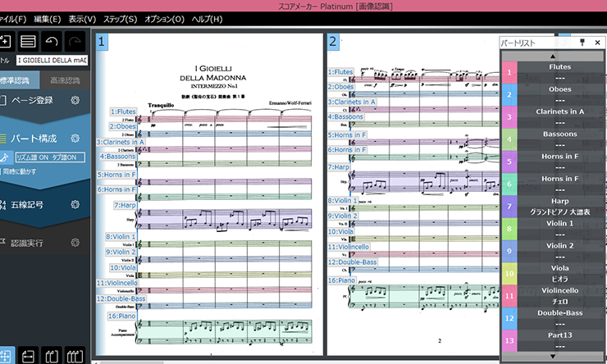Open settings gear for 認識実行 step
607x364 pixels.
(x=75, y=243)
